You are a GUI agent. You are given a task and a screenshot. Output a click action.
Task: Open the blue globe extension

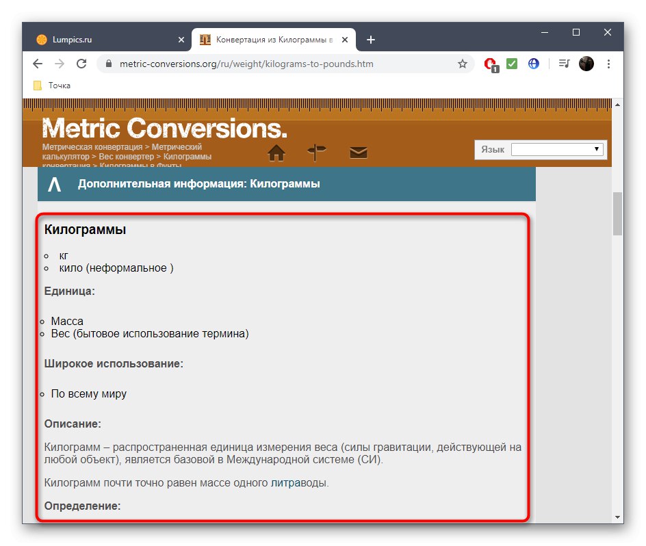tap(534, 64)
